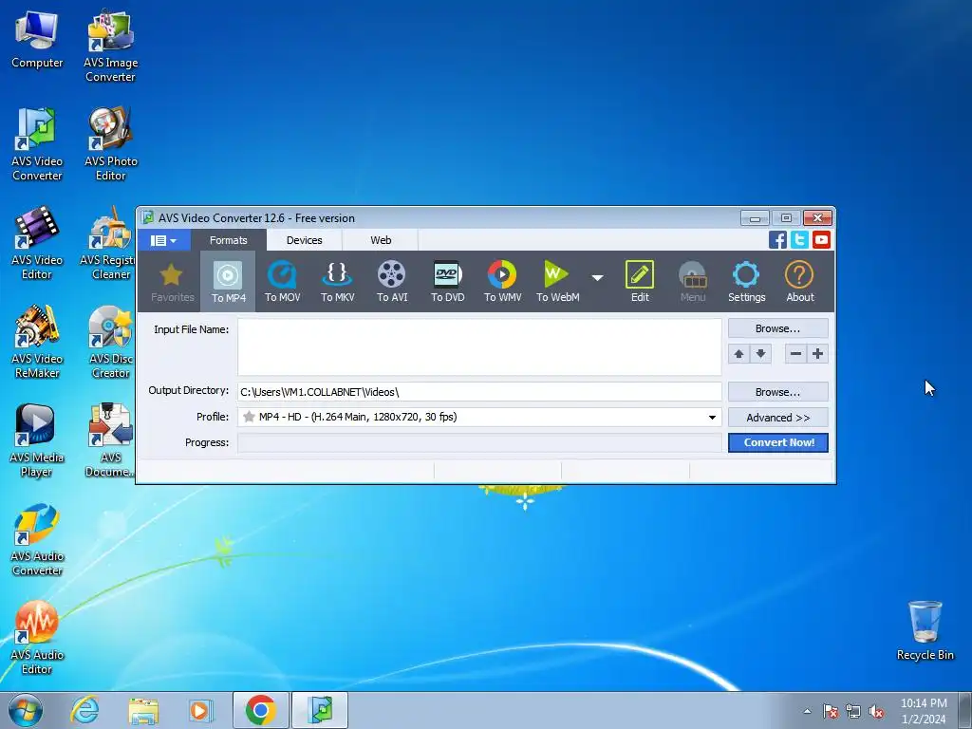This screenshot has height=729, width=972.
Task: Open the Favorites star in converter toolbar
Action: pos(172,281)
